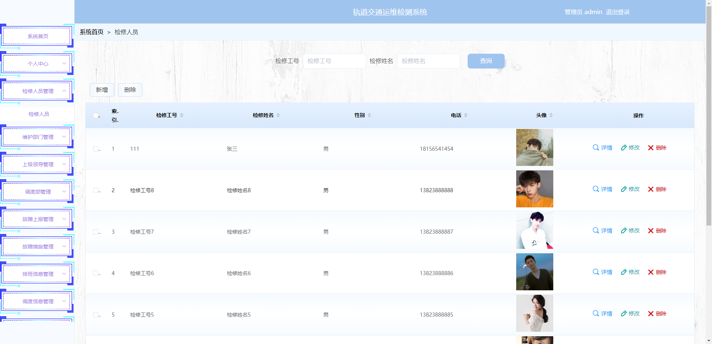The height and width of the screenshot is (344, 712).
Task: Focus the 检修姓名 search input
Action: [x=429, y=61]
